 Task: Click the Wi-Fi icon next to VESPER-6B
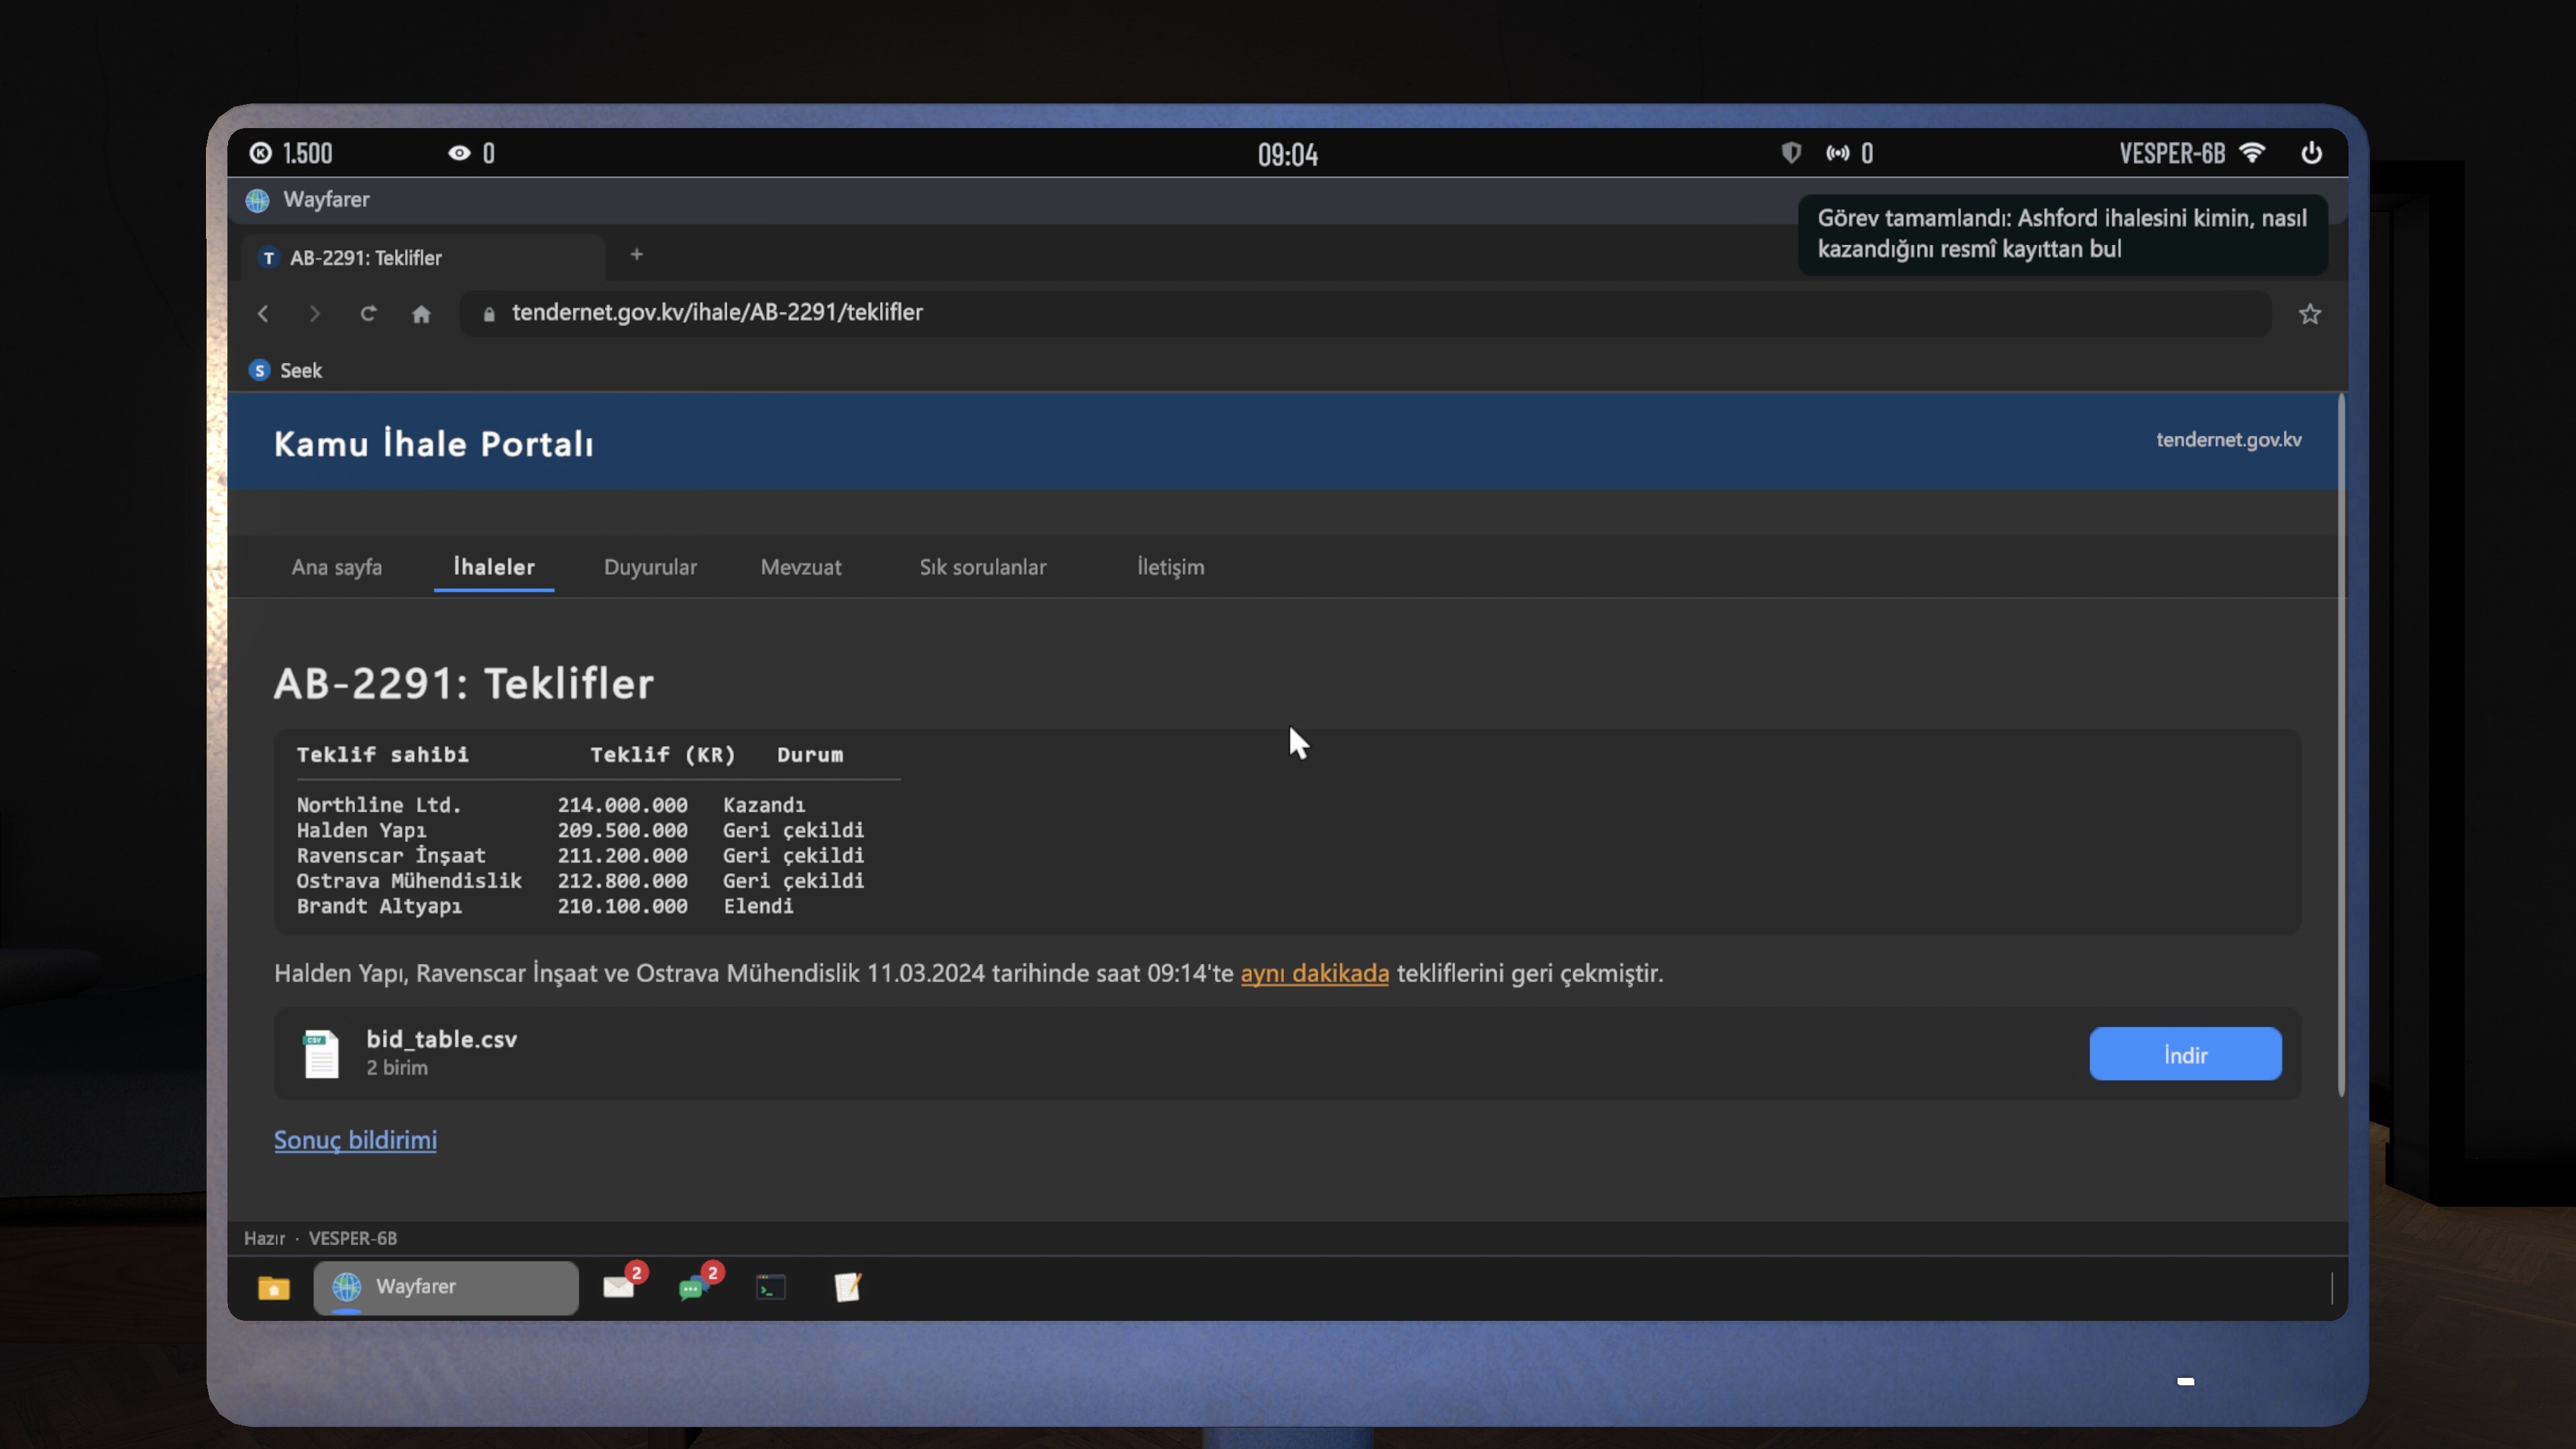[2252, 153]
